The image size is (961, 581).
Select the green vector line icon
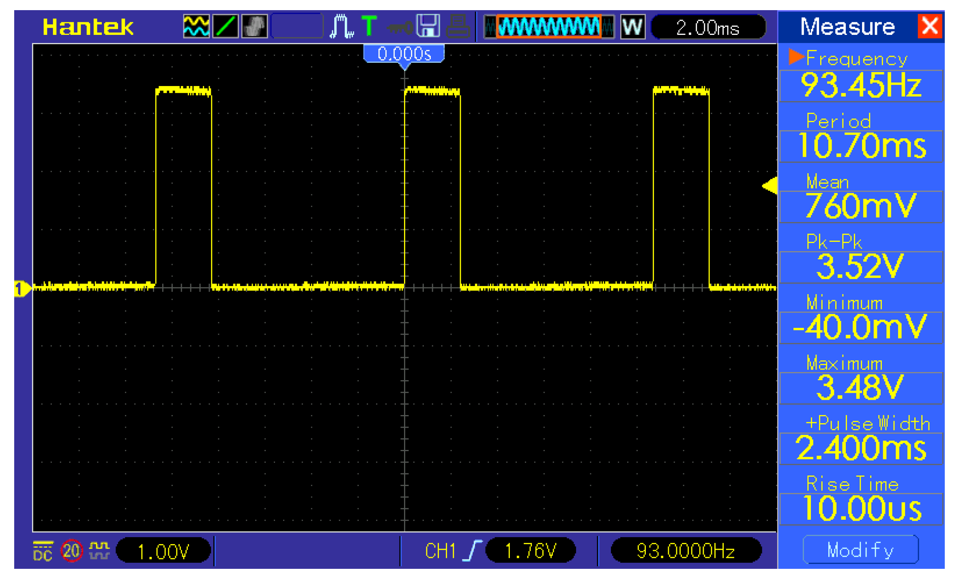(x=226, y=26)
